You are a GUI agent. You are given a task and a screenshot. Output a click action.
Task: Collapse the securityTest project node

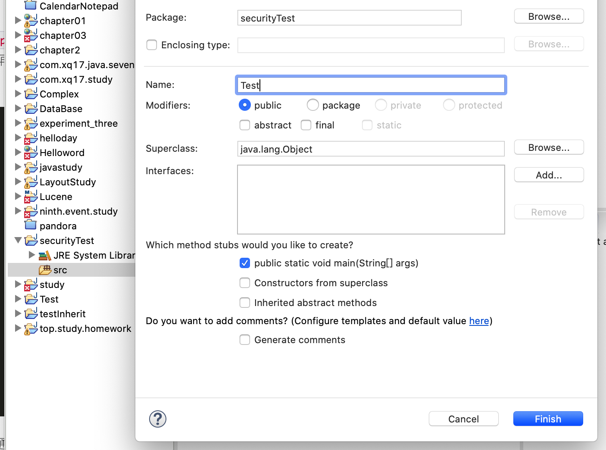click(18, 241)
